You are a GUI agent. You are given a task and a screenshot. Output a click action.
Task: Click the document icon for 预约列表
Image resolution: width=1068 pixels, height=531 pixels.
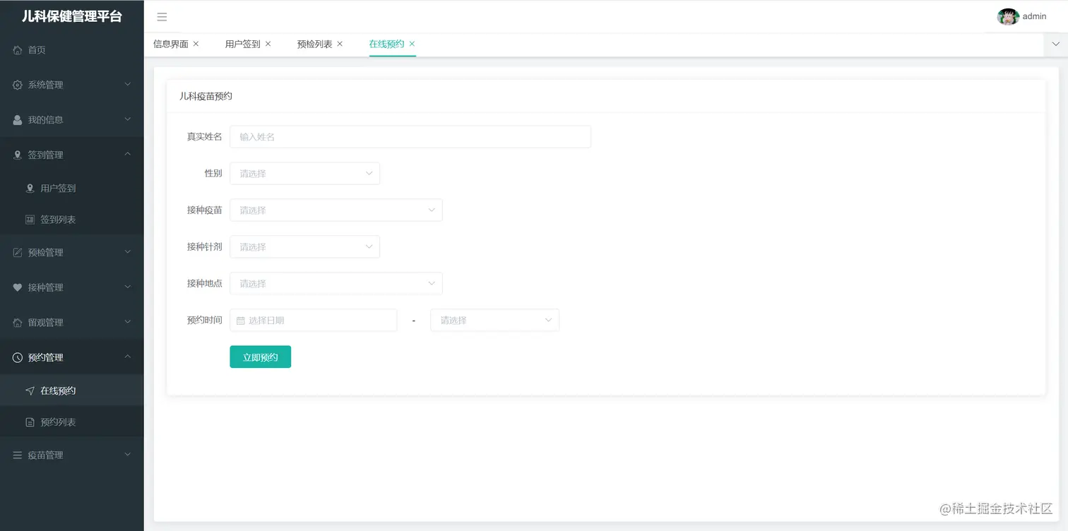[30, 422]
